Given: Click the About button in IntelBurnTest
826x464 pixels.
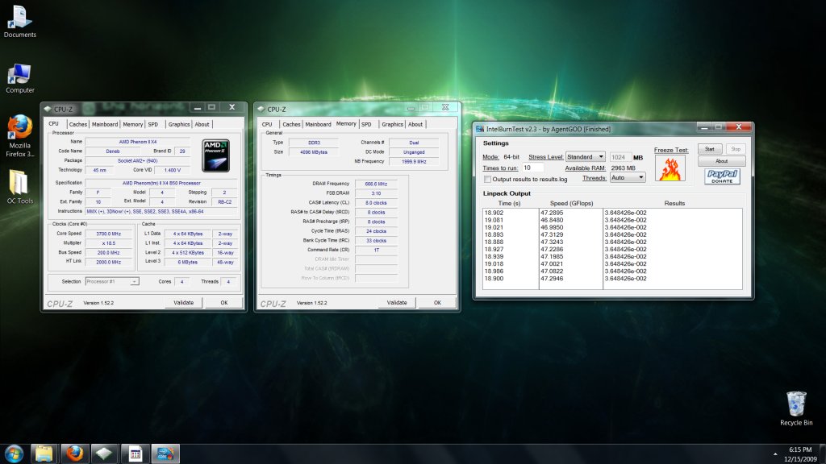Looking at the screenshot, I should [721, 161].
